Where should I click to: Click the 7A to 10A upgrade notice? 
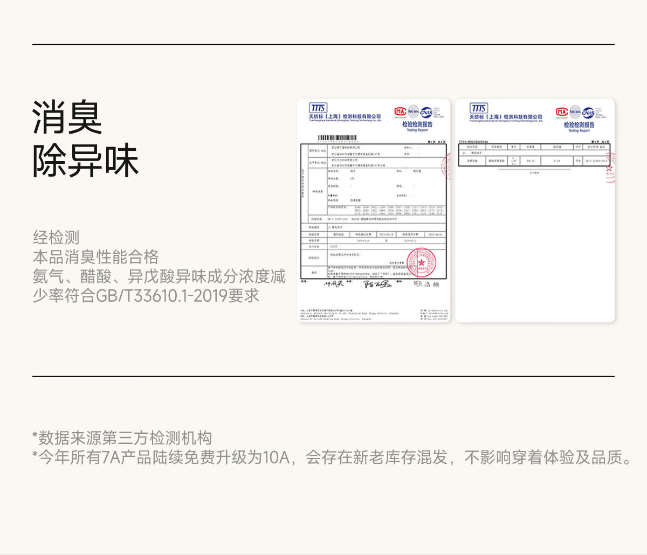(332, 457)
